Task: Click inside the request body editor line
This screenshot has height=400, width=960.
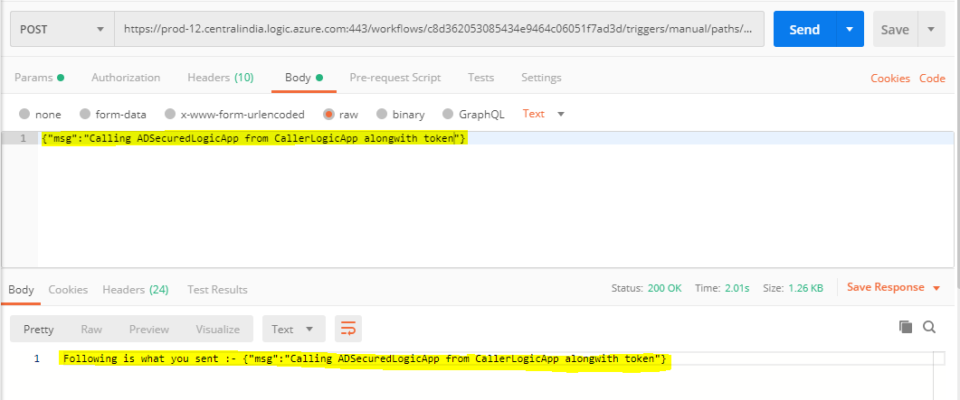Action: pyautogui.click(x=496, y=138)
